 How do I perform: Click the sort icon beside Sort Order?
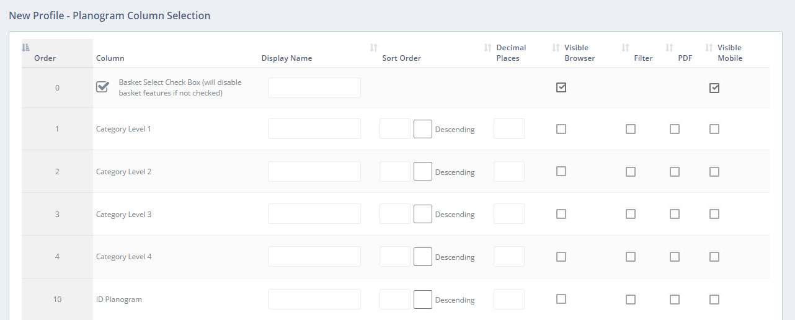(373, 47)
